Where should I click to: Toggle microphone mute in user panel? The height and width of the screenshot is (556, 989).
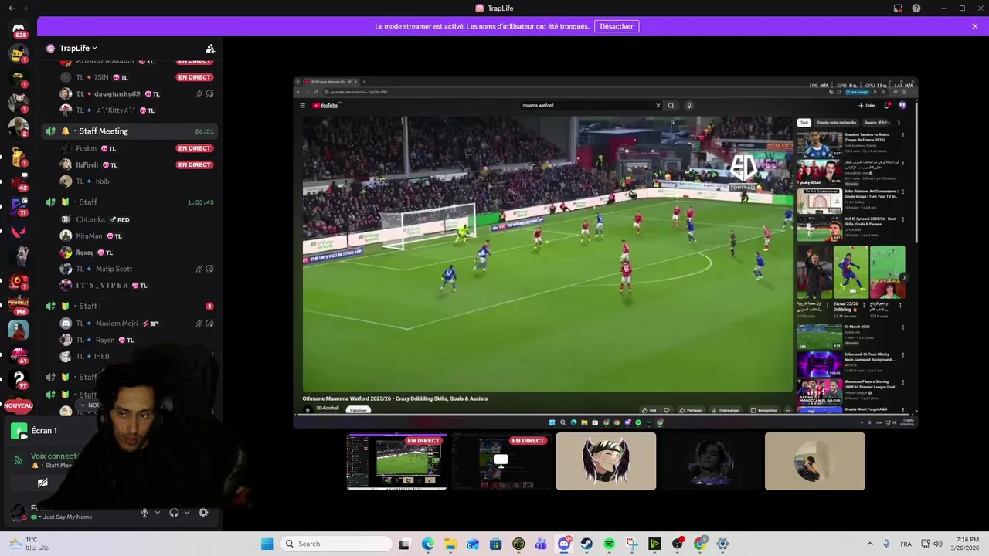point(144,512)
